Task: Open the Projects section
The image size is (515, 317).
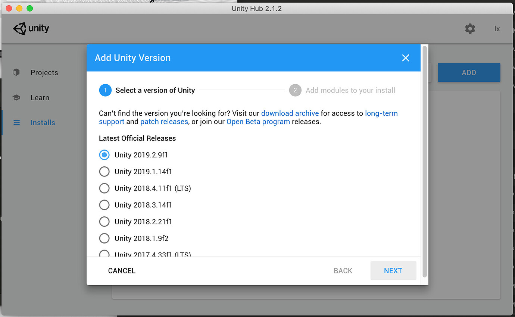Action: pos(44,72)
